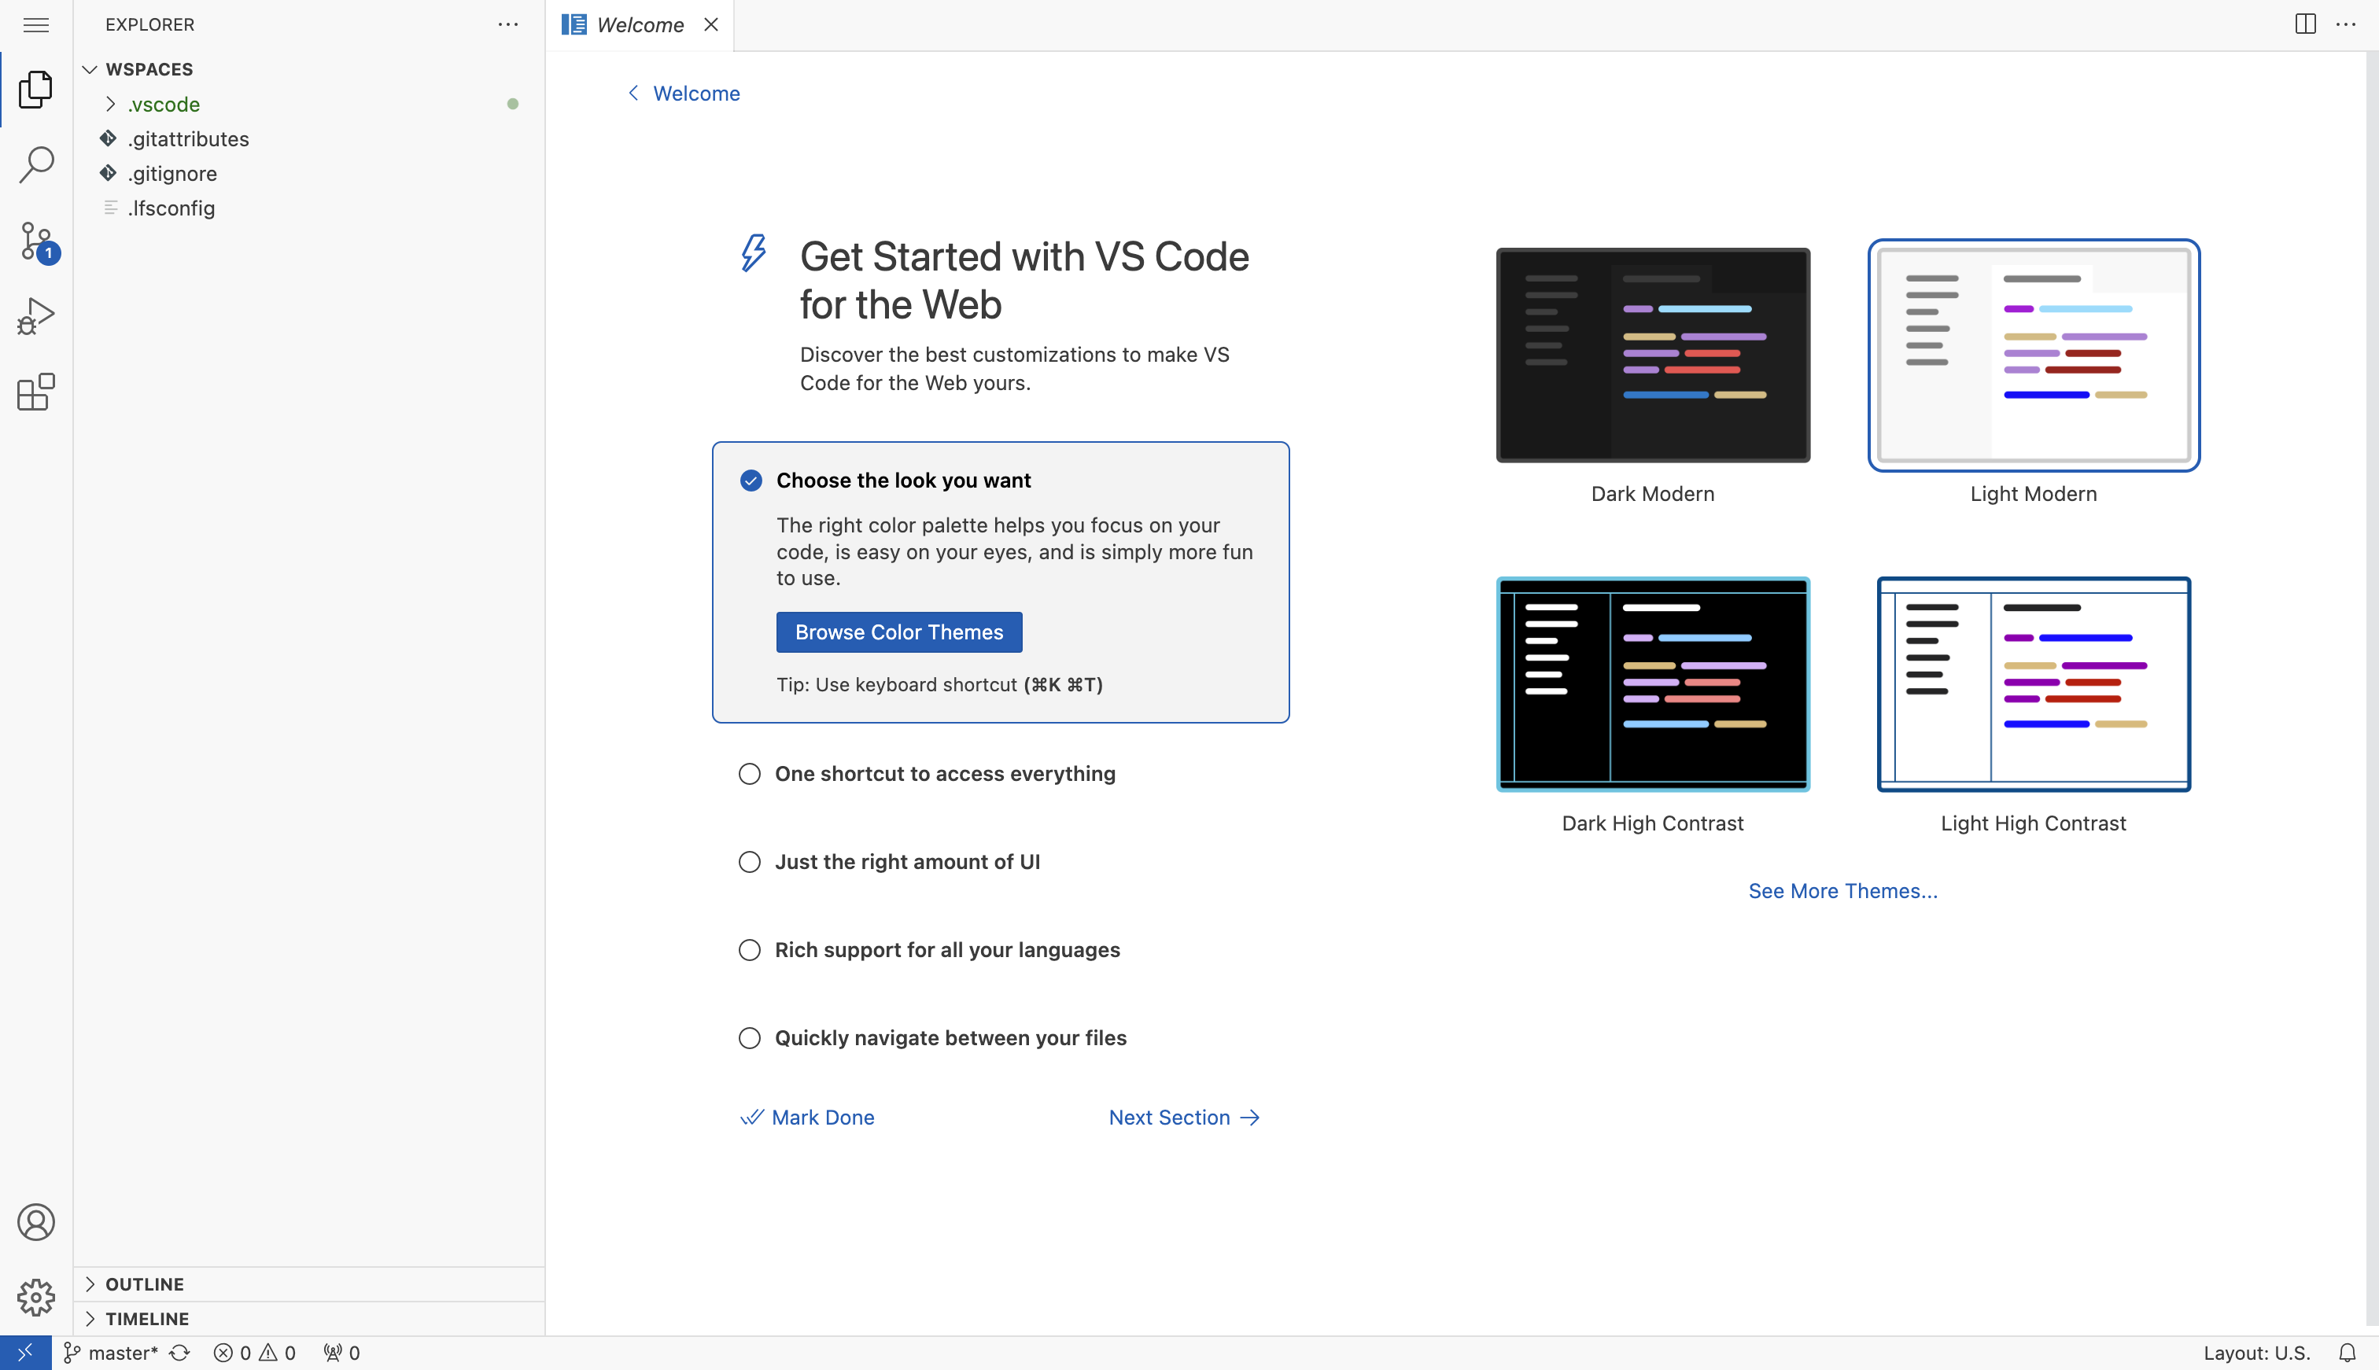Toggle completed check for Choose the look

click(751, 481)
